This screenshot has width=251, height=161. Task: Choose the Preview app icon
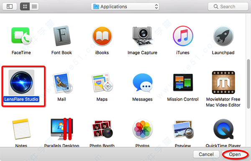click(x=183, y=129)
